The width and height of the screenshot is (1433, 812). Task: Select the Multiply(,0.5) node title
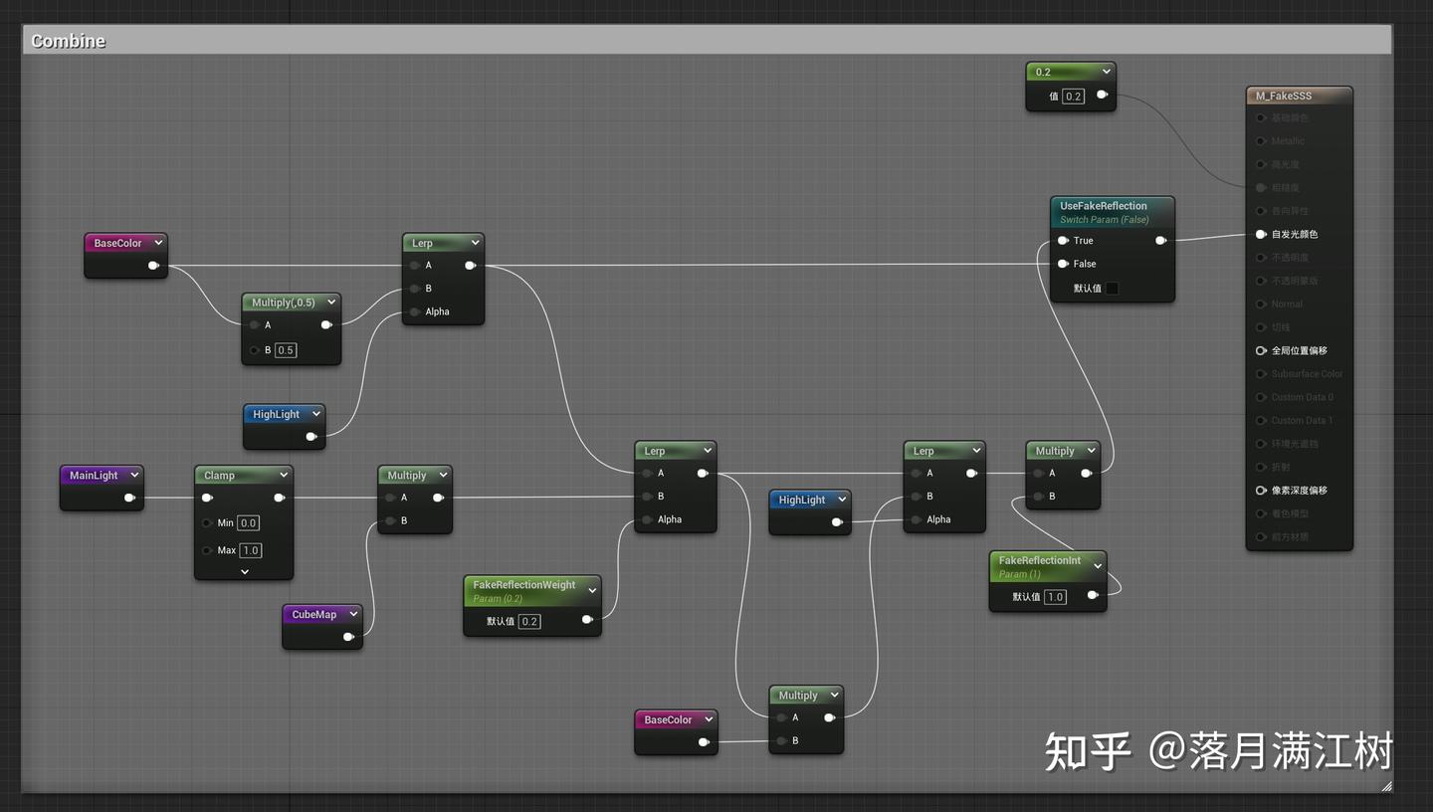coord(284,303)
